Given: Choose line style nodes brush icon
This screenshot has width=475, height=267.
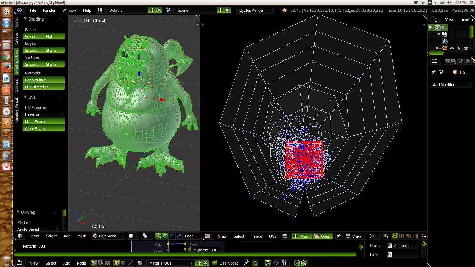Looking at the screenshot, I should (x=130, y=263).
